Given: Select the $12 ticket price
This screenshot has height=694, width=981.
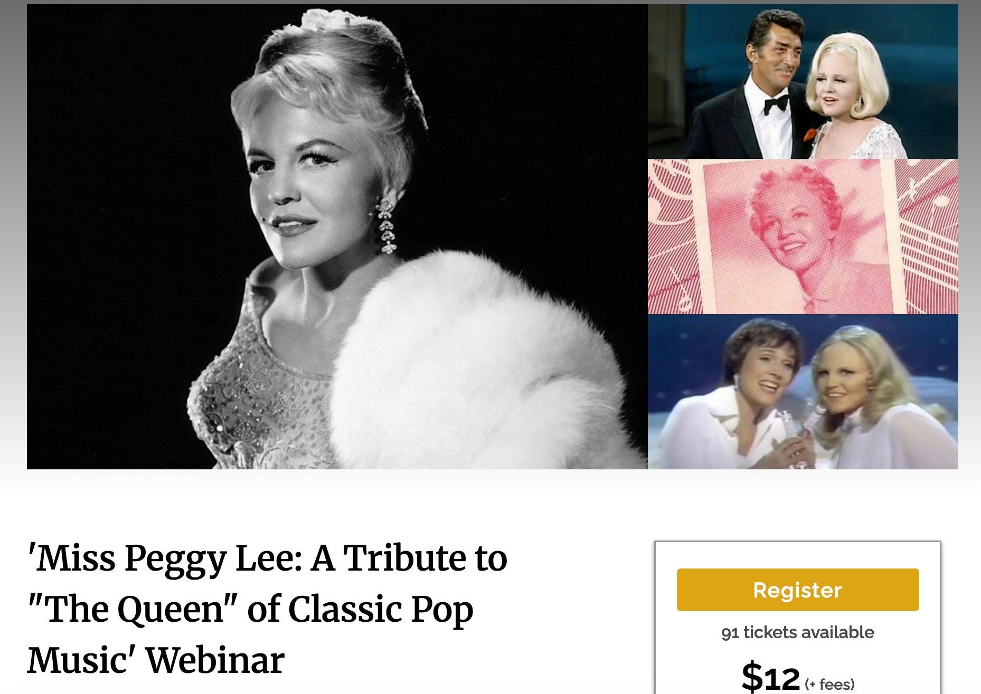Looking at the screenshot, I should click(770, 677).
